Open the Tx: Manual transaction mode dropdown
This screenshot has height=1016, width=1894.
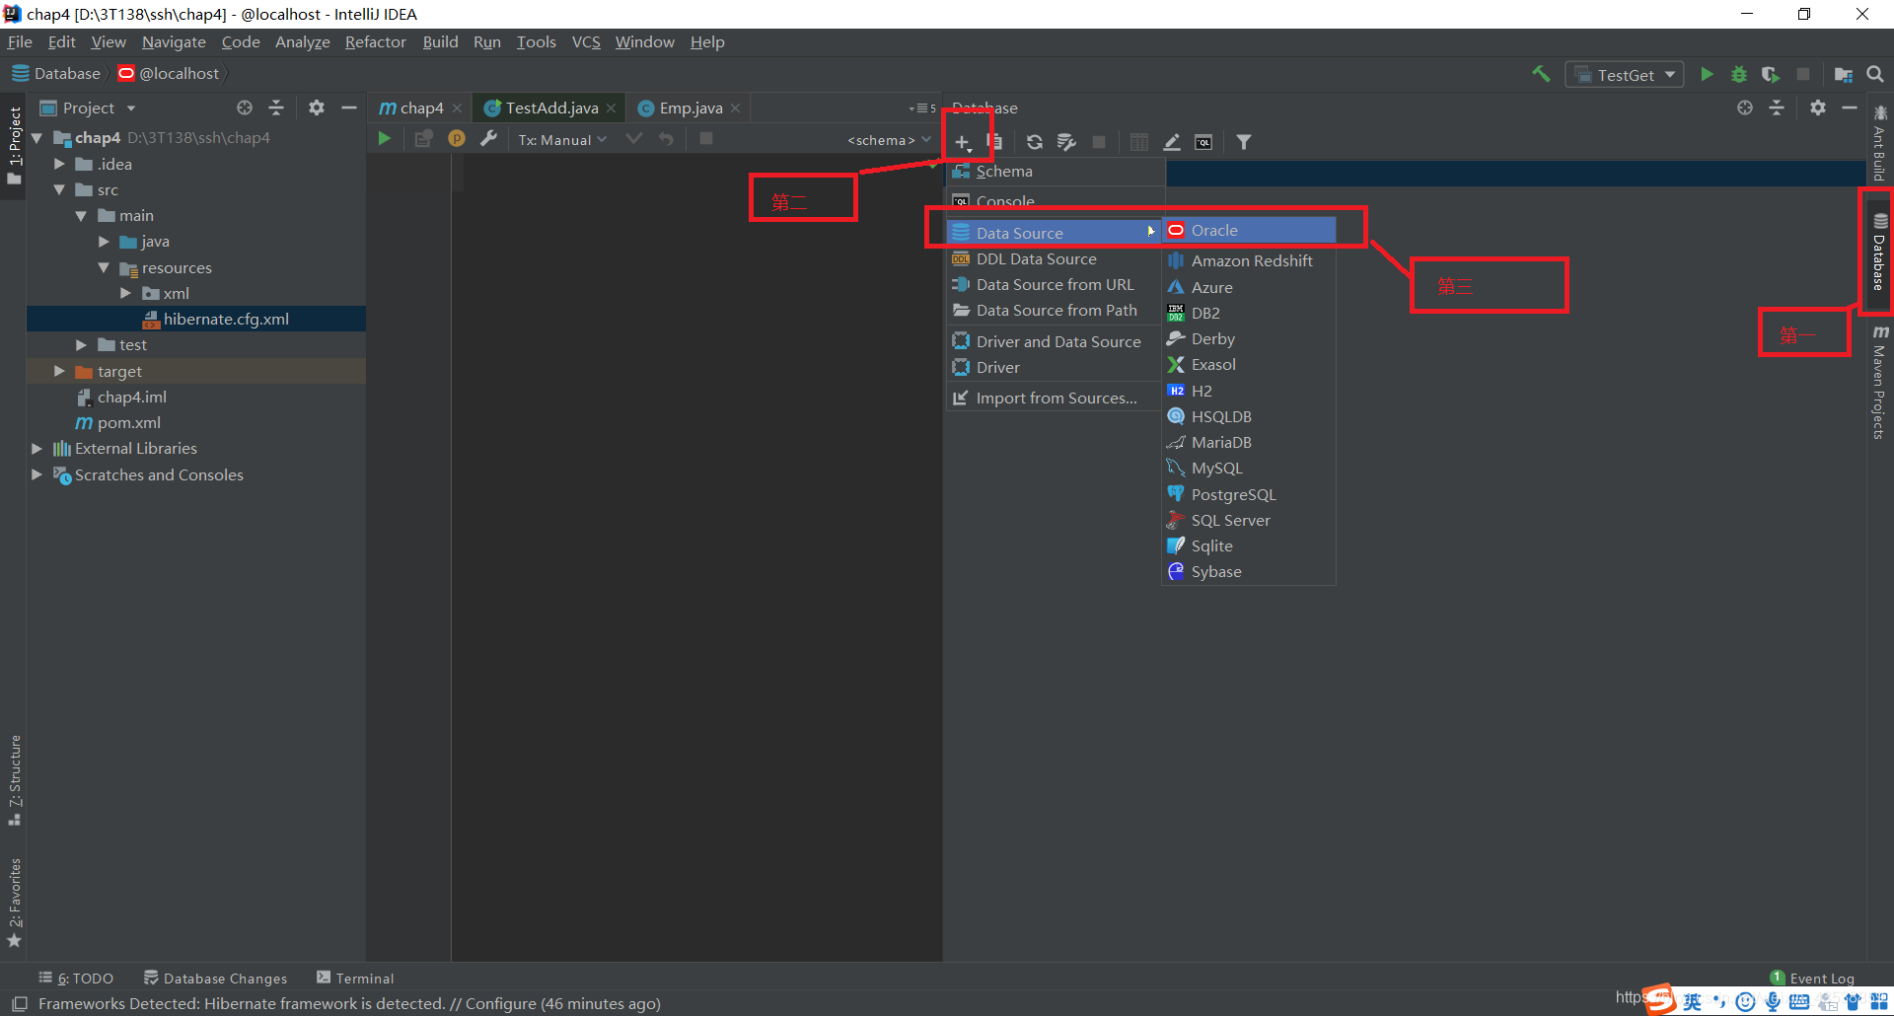tap(562, 140)
